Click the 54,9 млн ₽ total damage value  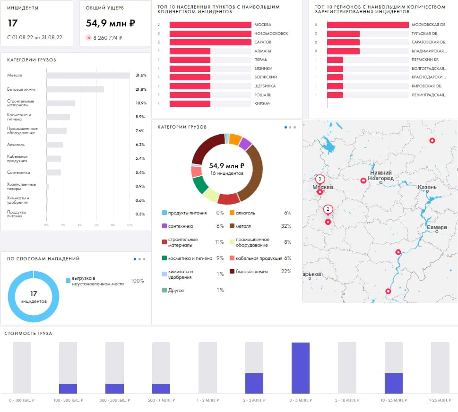click(x=111, y=23)
